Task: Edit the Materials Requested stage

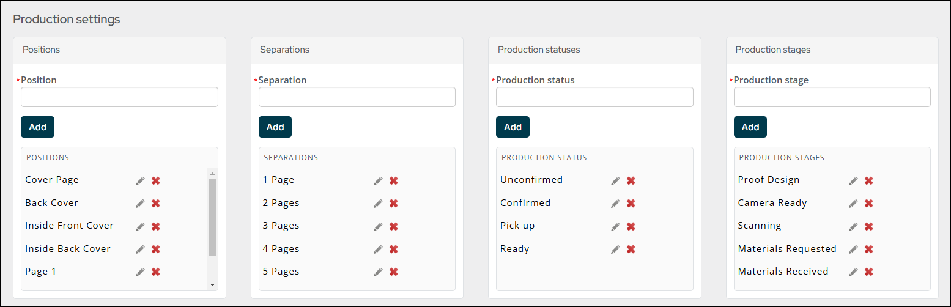Action: tap(854, 249)
